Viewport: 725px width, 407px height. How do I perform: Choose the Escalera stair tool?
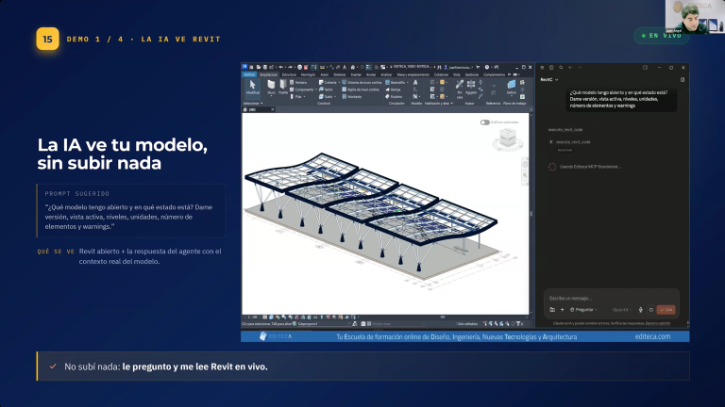pyautogui.click(x=394, y=97)
